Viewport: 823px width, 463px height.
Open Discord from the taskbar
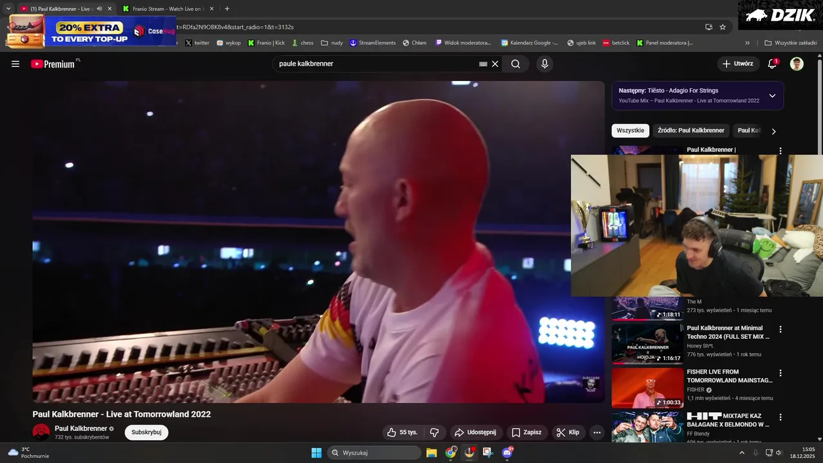tap(507, 453)
